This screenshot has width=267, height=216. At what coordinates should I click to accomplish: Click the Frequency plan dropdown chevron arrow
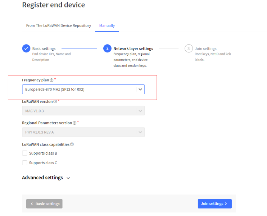click(140, 89)
